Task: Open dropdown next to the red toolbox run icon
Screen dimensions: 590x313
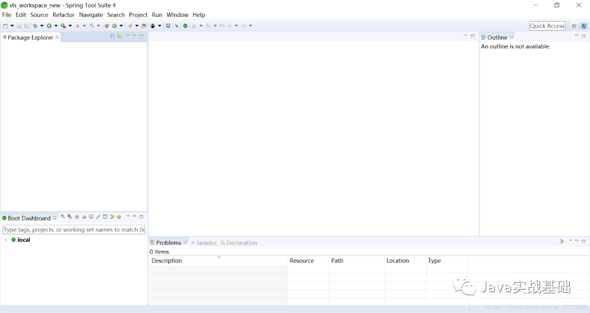Action: tap(70, 26)
